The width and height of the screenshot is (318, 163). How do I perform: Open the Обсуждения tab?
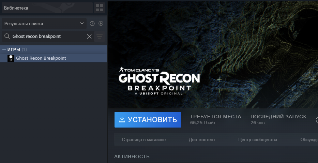tap(309, 140)
